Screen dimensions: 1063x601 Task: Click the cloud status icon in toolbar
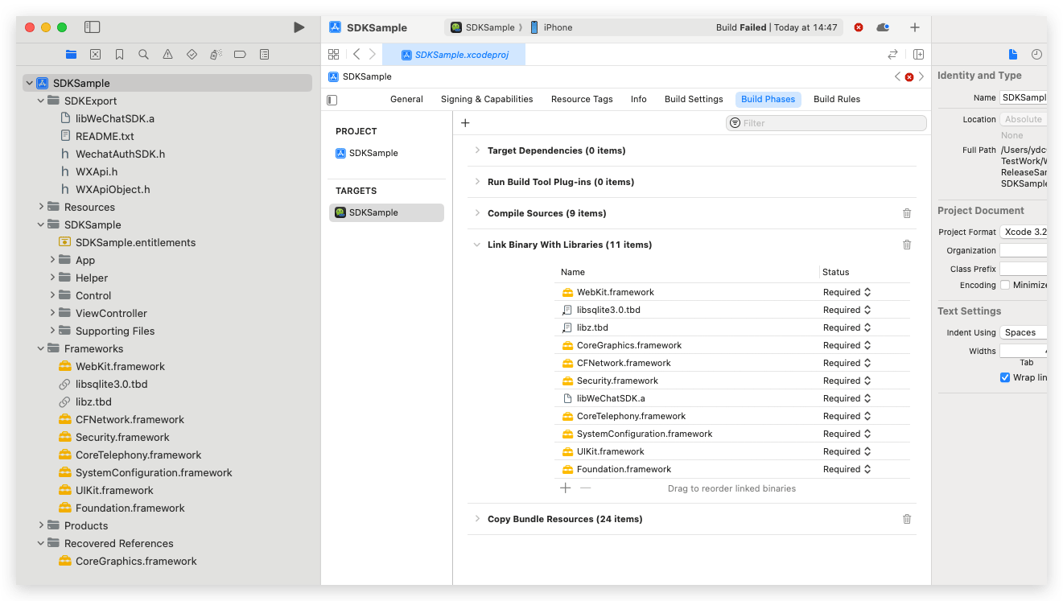tap(883, 27)
